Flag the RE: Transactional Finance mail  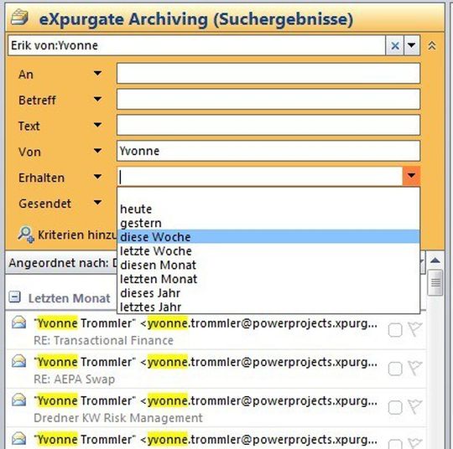414,329
